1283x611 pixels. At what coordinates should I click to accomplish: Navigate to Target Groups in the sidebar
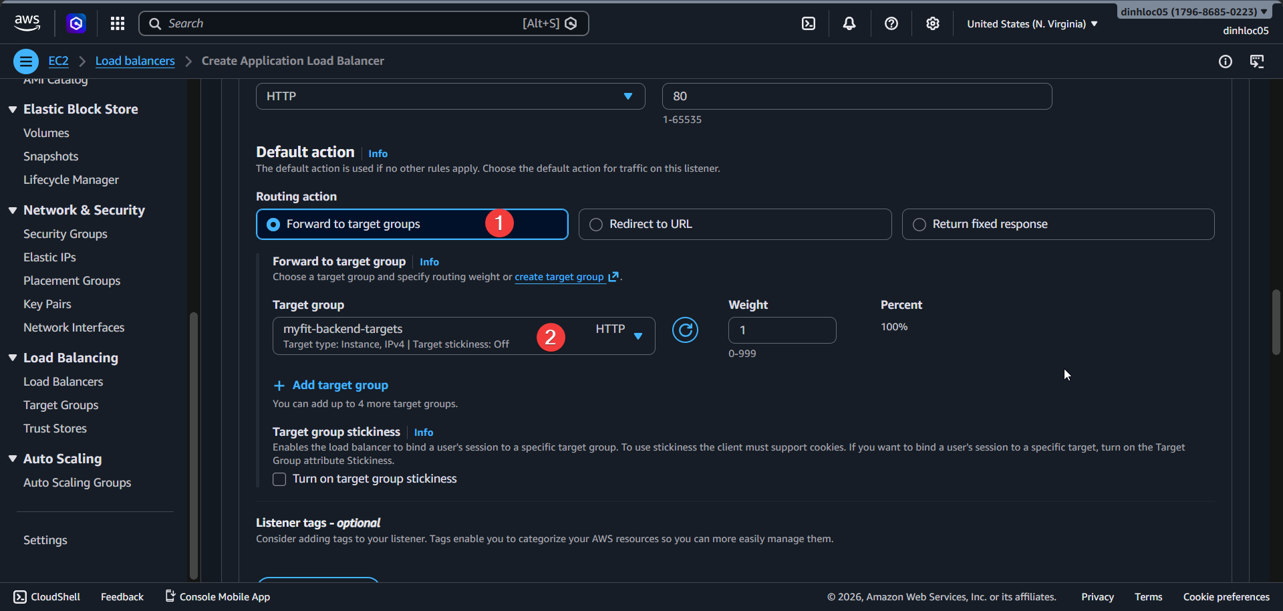pos(61,404)
